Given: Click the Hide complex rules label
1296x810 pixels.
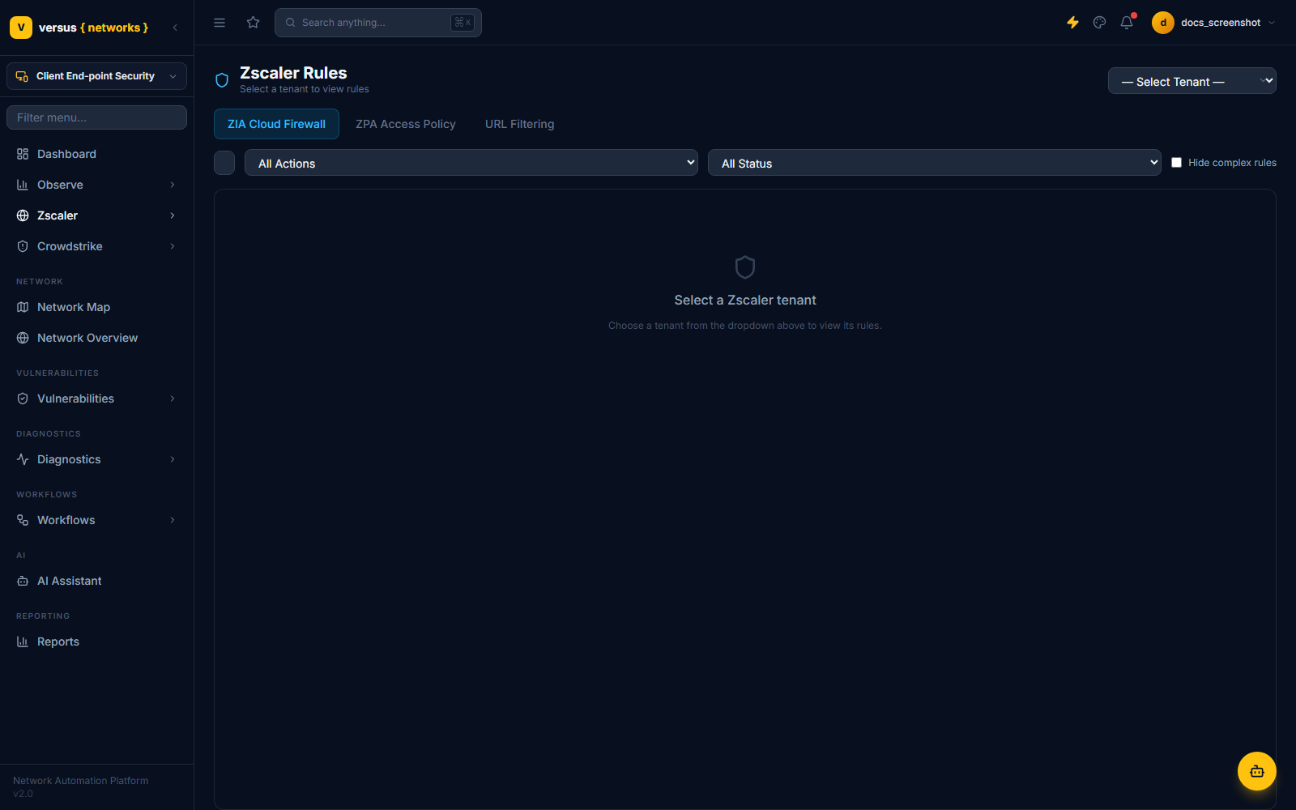Looking at the screenshot, I should tap(1232, 163).
